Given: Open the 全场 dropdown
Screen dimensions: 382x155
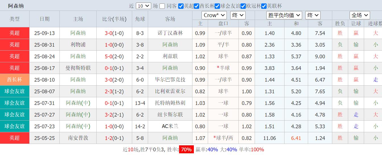Looking at the screenshot, I should pyautogui.click(x=360, y=15).
